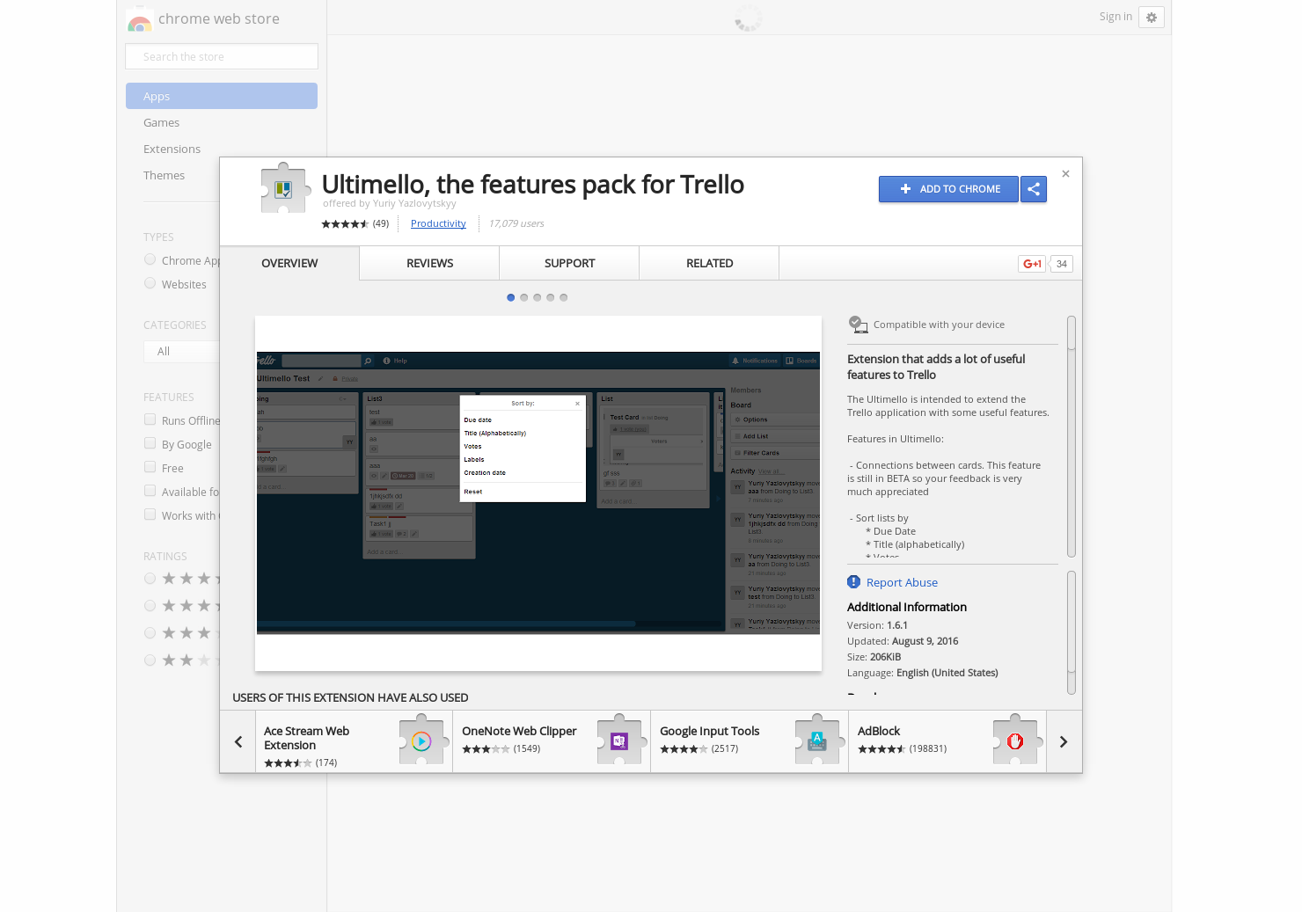Click the 17,079 users text
Image resolution: width=1302 pixels, height=912 pixels.
(x=516, y=223)
